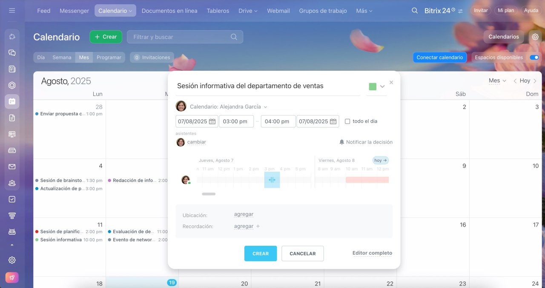Viewport: 545px width, 288px height.
Task: Open Documentos en línea tab
Action: tap(169, 11)
